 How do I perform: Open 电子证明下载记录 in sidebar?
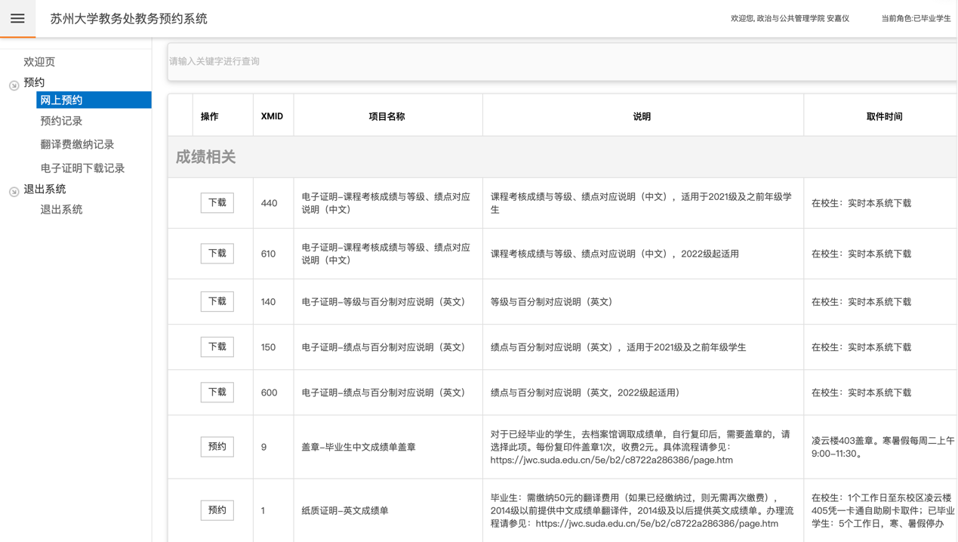(x=82, y=168)
